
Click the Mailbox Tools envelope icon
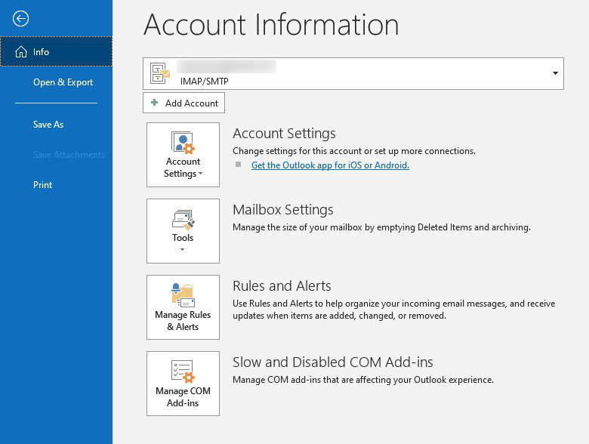183,220
